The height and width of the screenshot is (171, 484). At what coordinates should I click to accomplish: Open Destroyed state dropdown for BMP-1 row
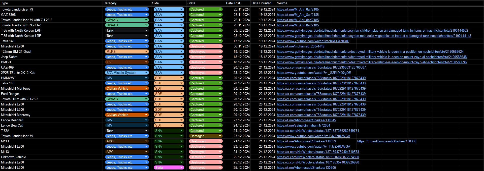[206, 62]
